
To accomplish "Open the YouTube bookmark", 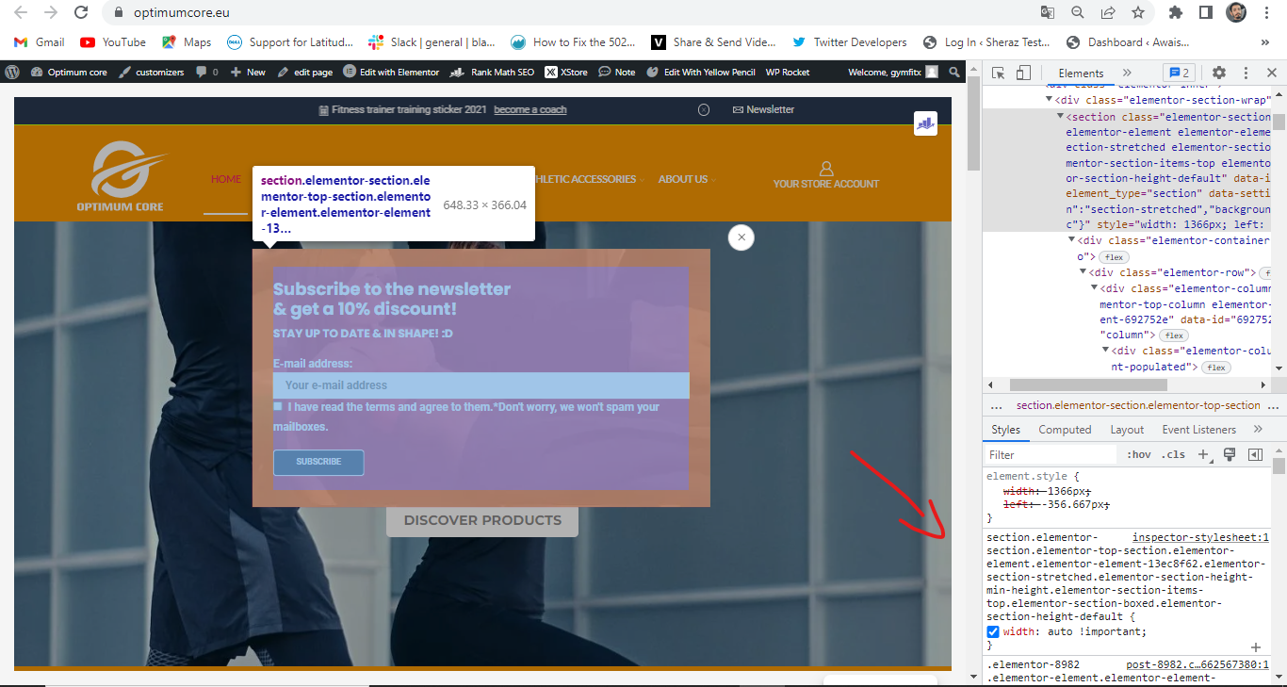I will 113,42.
